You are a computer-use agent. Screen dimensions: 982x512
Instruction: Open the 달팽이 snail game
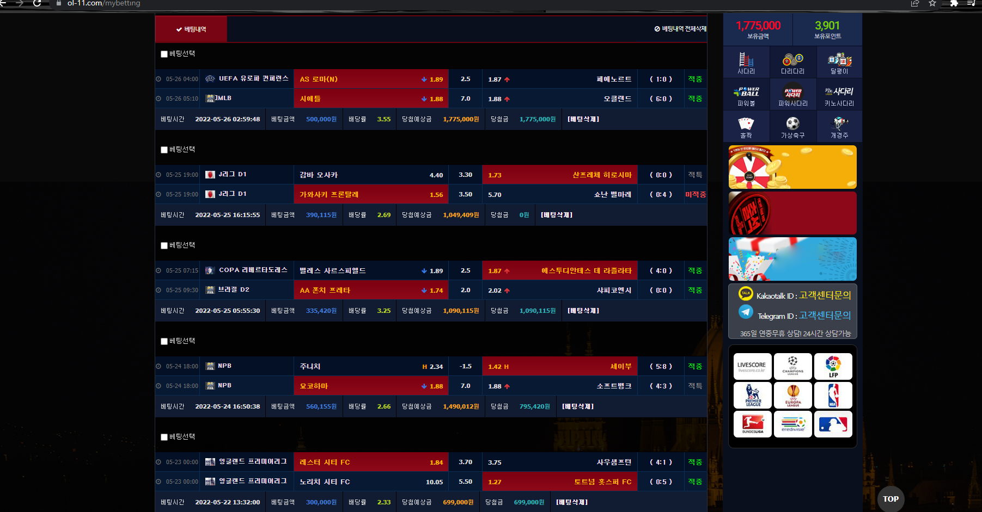point(839,62)
